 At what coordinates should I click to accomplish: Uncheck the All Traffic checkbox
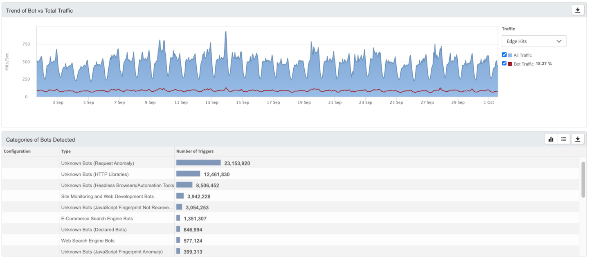click(504, 55)
